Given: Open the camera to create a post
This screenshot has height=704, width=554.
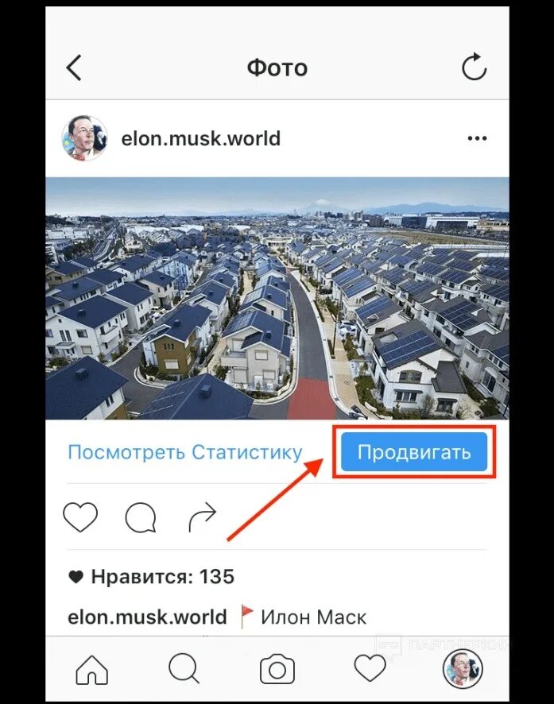Looking at the screenshot, I should pos(277,670).
